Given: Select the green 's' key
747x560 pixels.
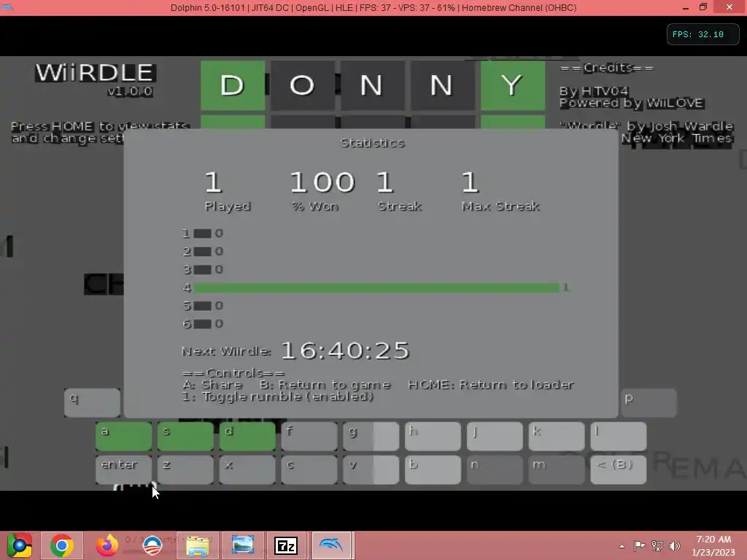Looking at the screenshot, I should pos(185,436).
